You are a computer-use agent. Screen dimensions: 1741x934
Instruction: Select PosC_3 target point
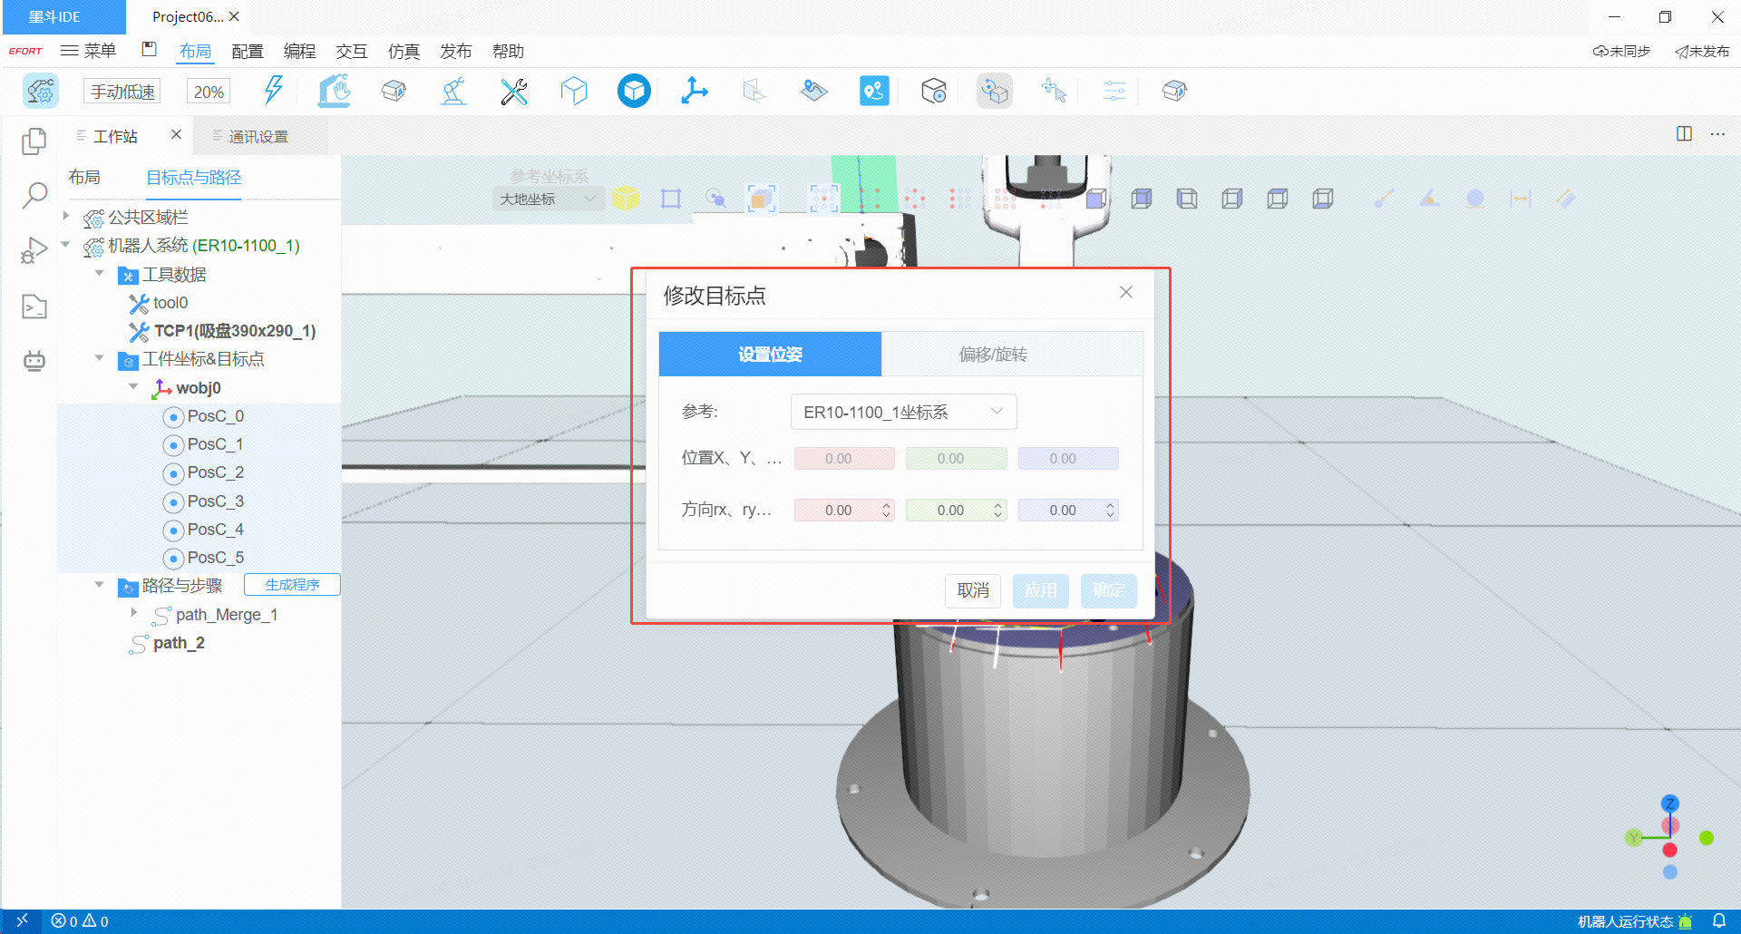(215, 501)
